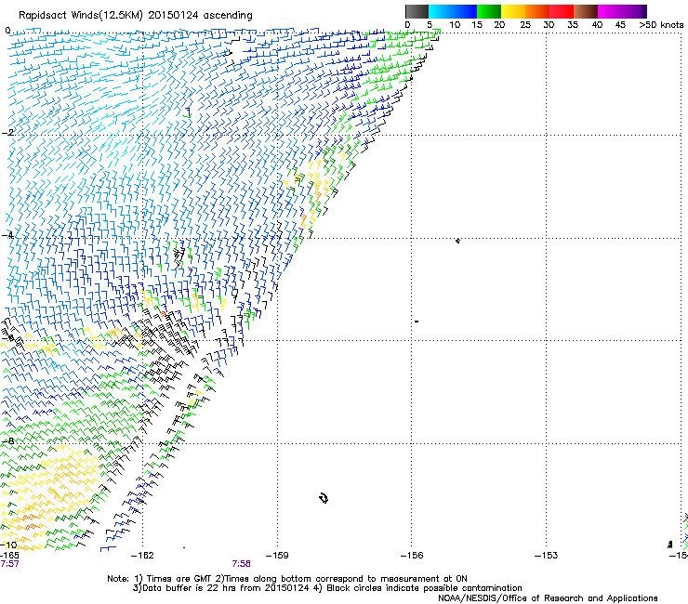This screenshot has height=604, width=688.
Task: Click the blue 10-15 knots color swatch
Action: coord(465,11)
